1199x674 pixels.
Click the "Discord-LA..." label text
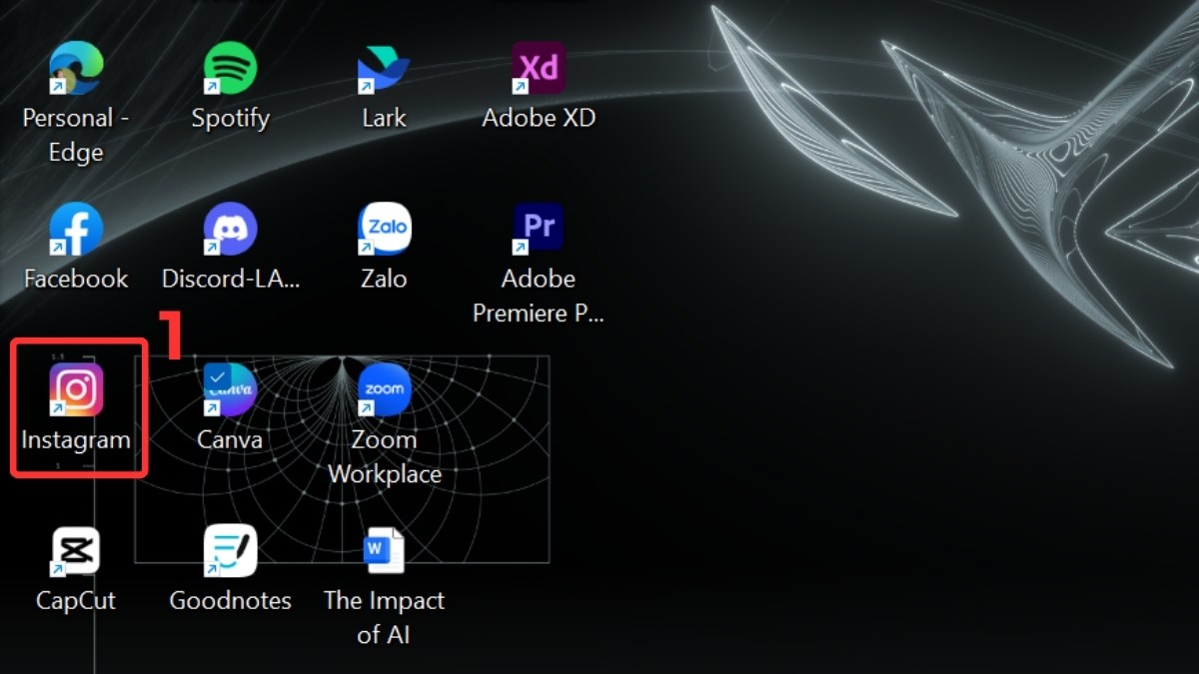point(231,279)
